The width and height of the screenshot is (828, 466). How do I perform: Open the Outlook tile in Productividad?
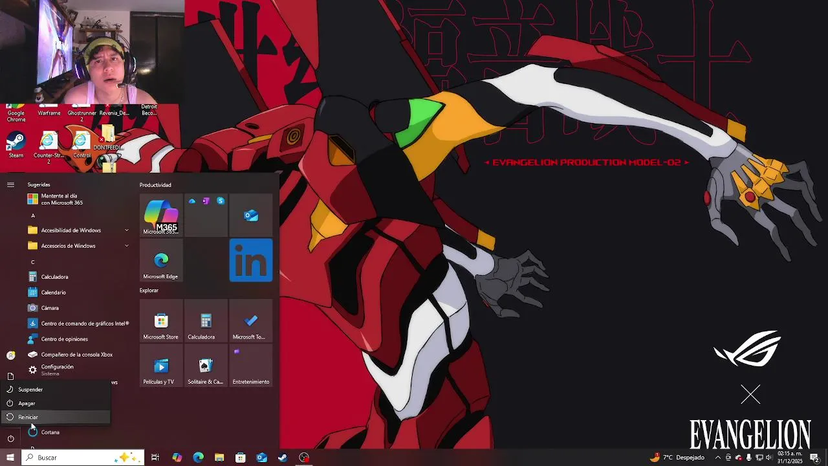251,215
